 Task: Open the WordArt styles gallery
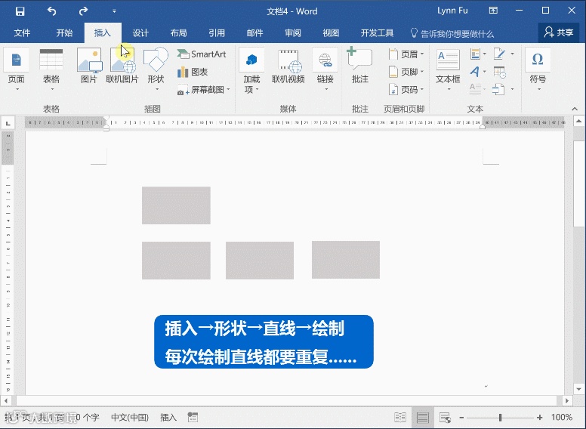pyautogui.click(x=477, y=72)
